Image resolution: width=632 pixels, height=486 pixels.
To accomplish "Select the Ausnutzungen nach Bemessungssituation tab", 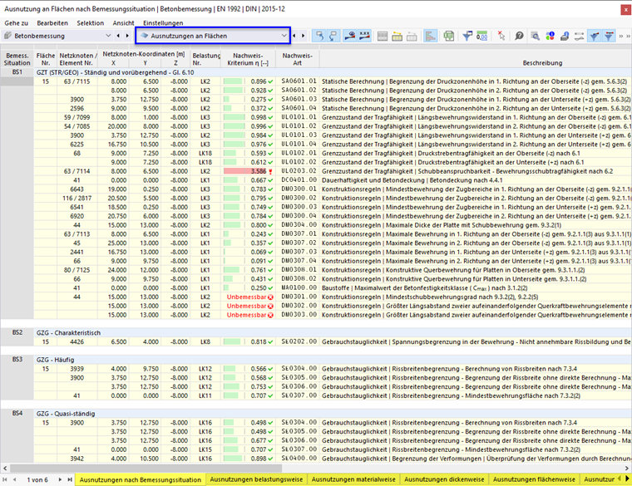I will click(x=141, y=479).
